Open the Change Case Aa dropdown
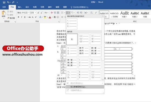151x102 pixels. tap(46, 13)
